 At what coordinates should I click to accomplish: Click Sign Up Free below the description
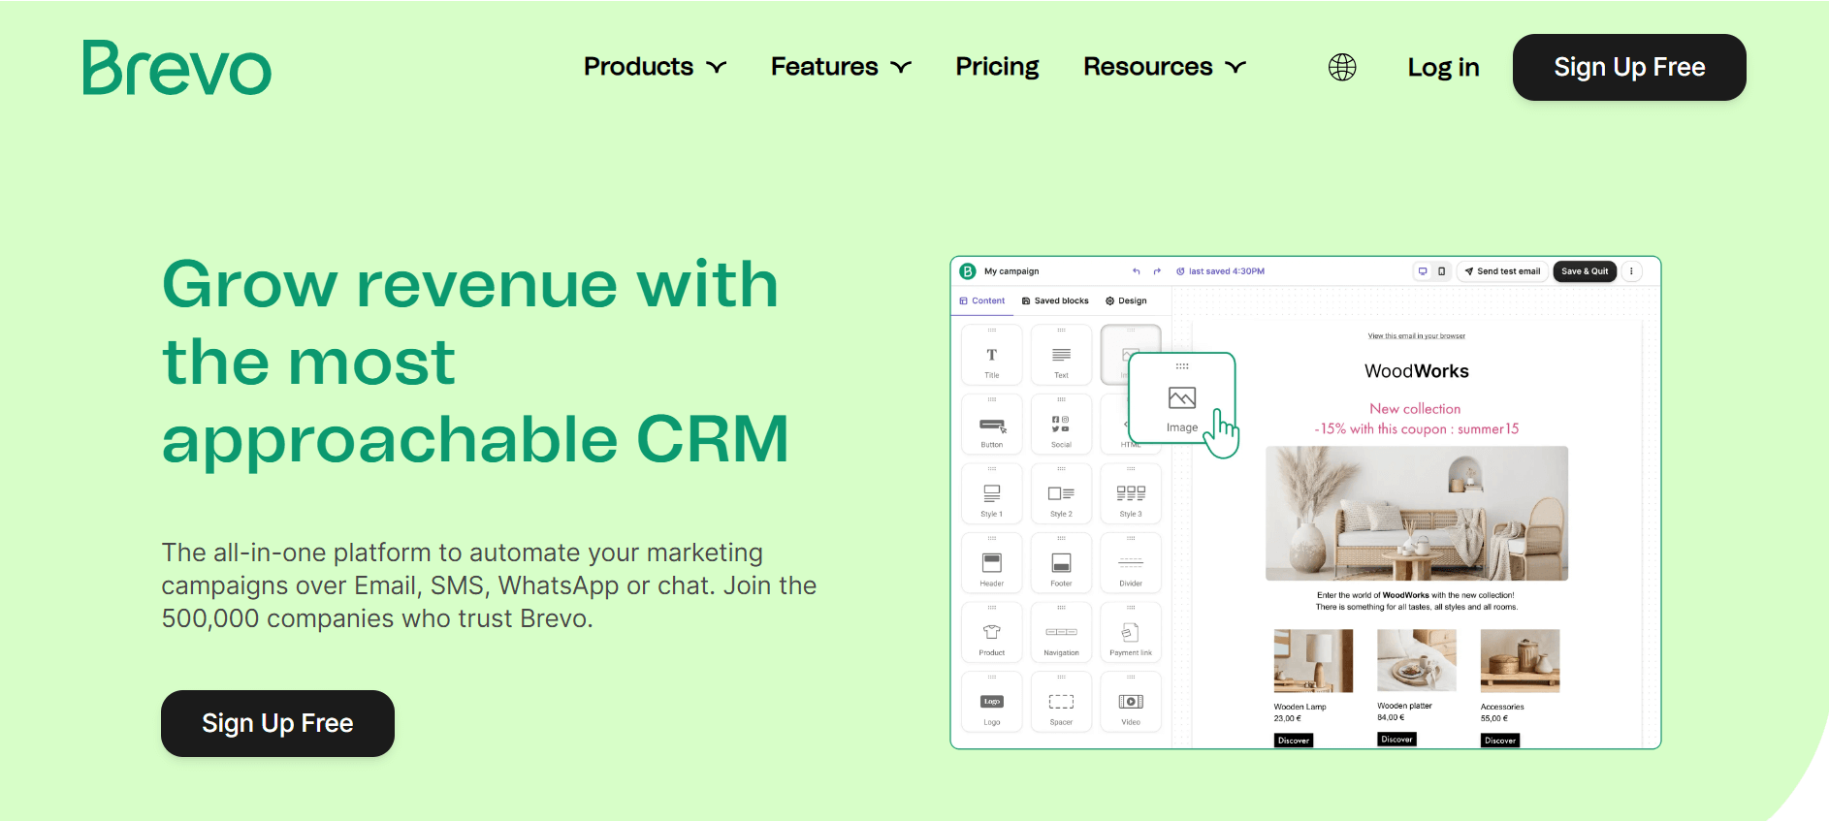point(277,723)
